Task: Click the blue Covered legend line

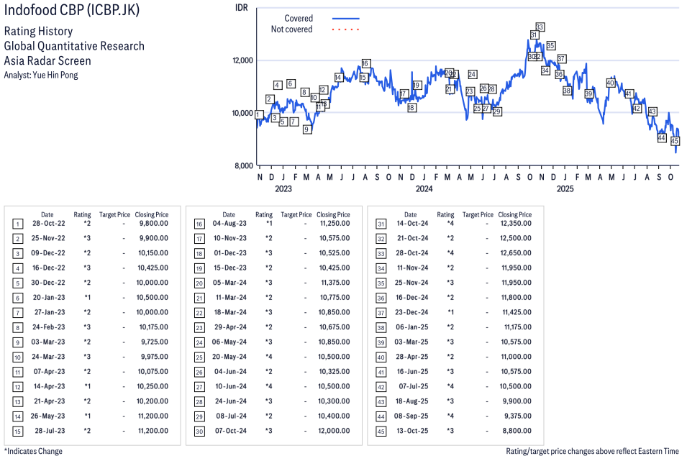Action: point(345,19)
